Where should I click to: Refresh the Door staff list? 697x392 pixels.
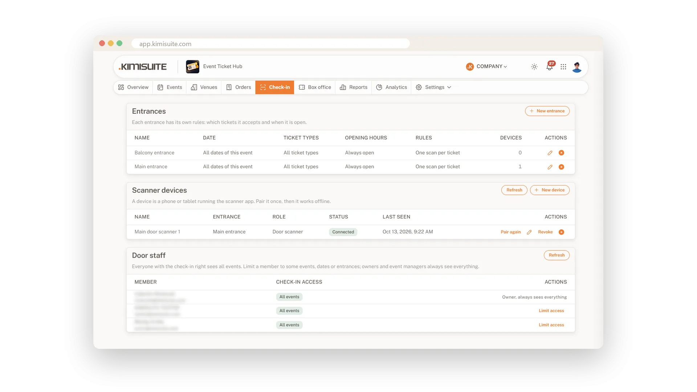tap(557, 255)
